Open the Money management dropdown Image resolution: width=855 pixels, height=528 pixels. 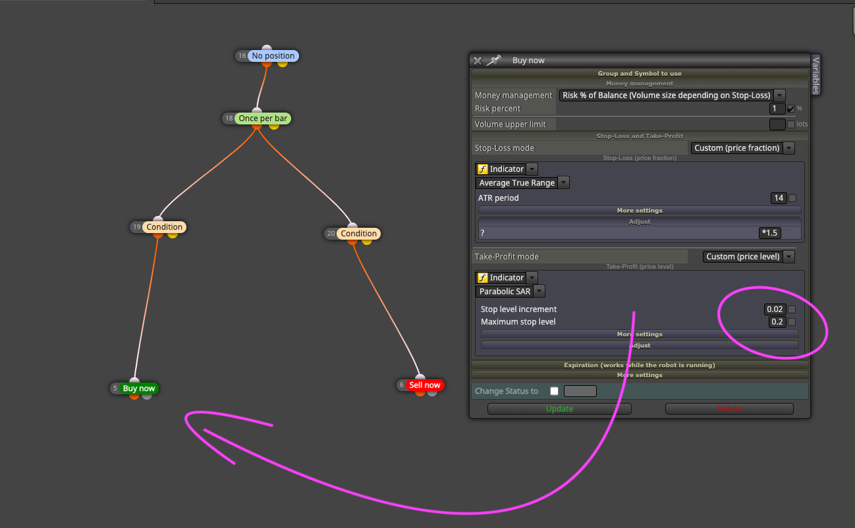coord(672,95)
